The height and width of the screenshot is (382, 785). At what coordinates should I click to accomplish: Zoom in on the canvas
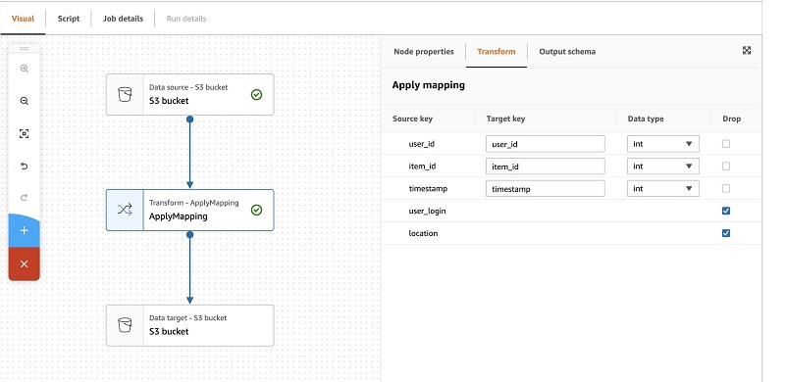[x=24, y=69]
